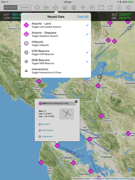Toggle Heliports display option
Viewport: 135px width, 180px height.
(56, 43)
